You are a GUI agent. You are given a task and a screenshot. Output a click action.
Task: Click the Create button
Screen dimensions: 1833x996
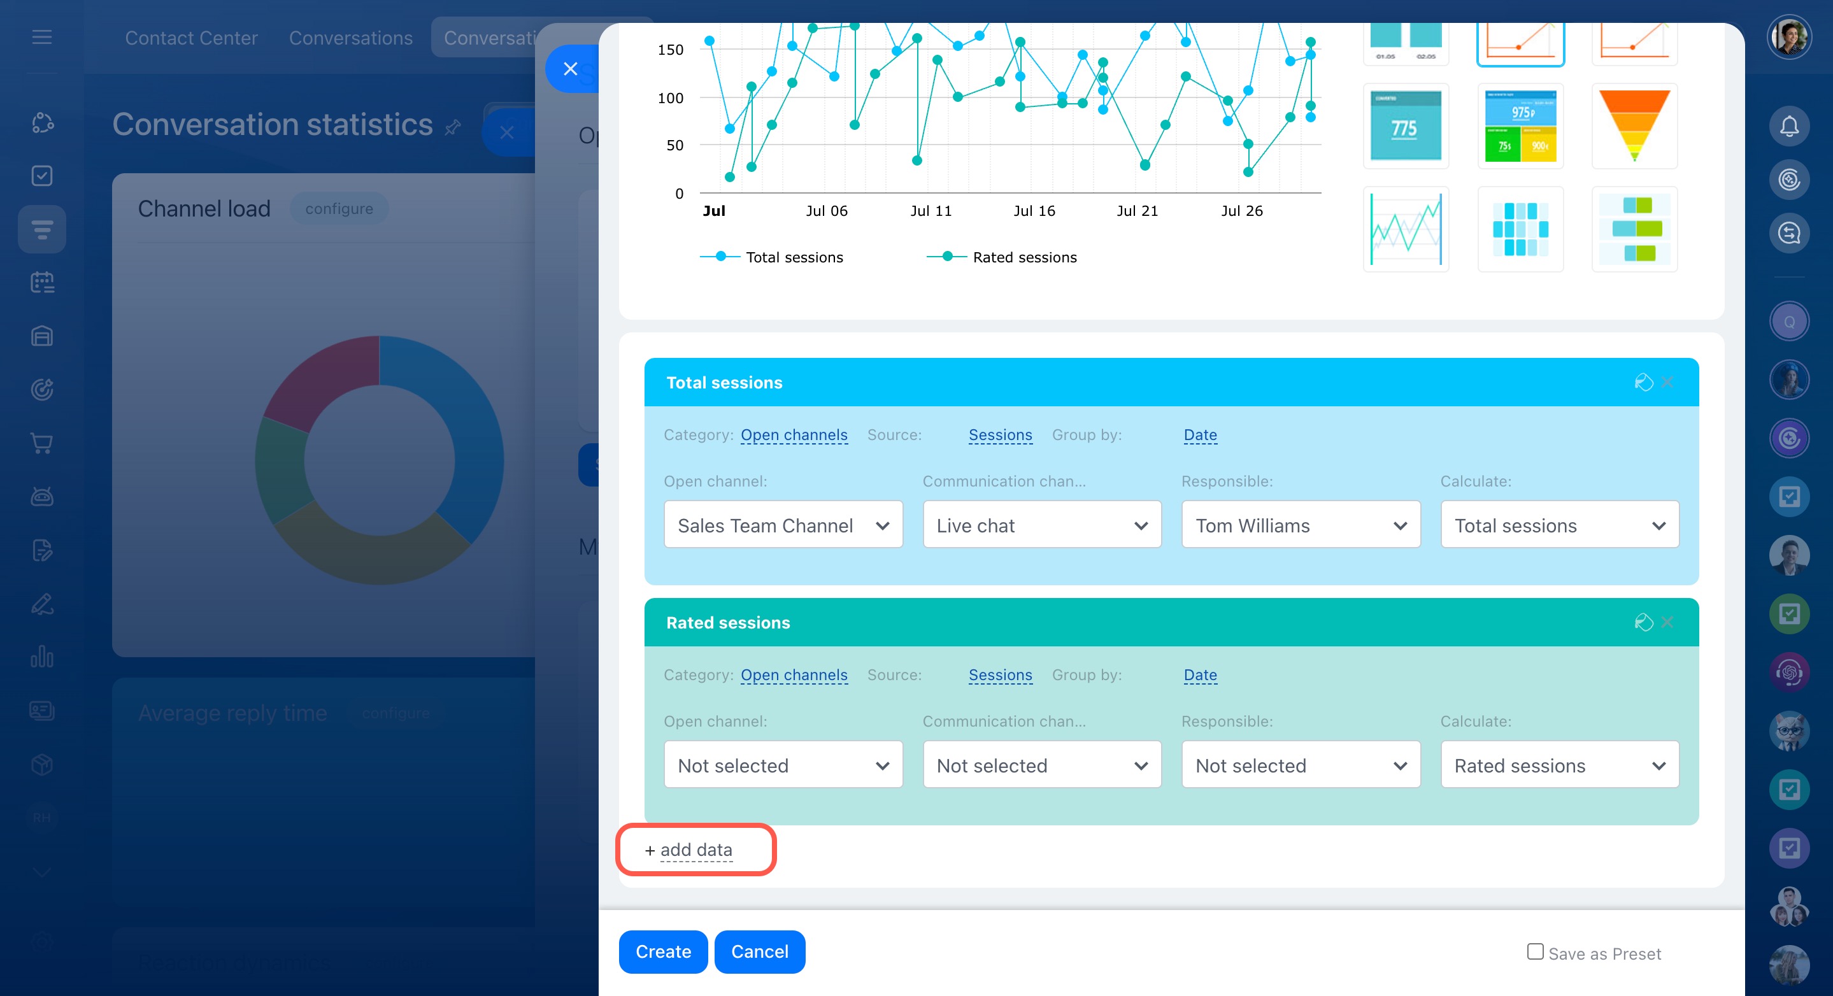tap(662, 951)
